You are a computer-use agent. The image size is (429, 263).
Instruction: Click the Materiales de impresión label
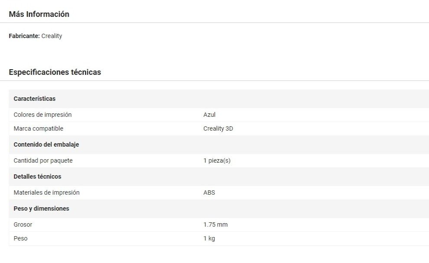[x=46, y=192]
